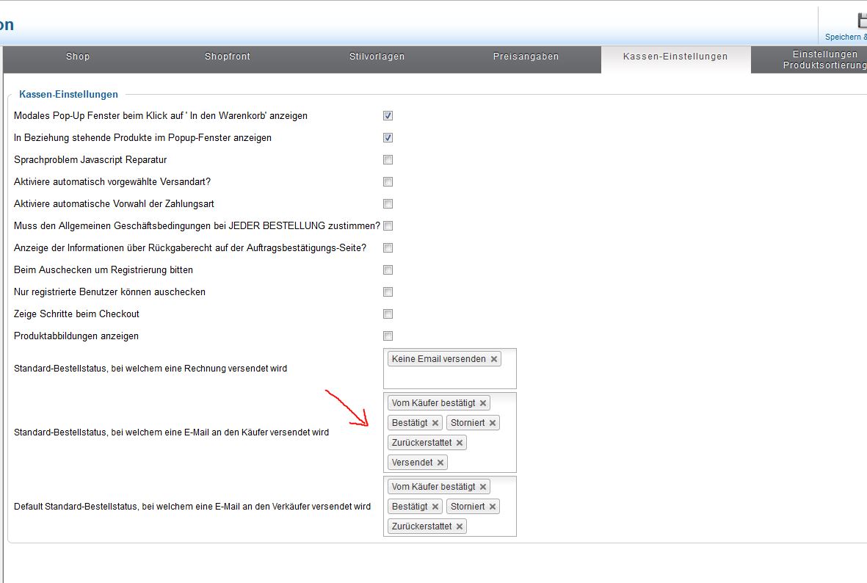This screenshot has width=867, height=583.
Task: Remove 'Vom Käufer bestätigt' tag in buyer email field
Action: [483, 403]
